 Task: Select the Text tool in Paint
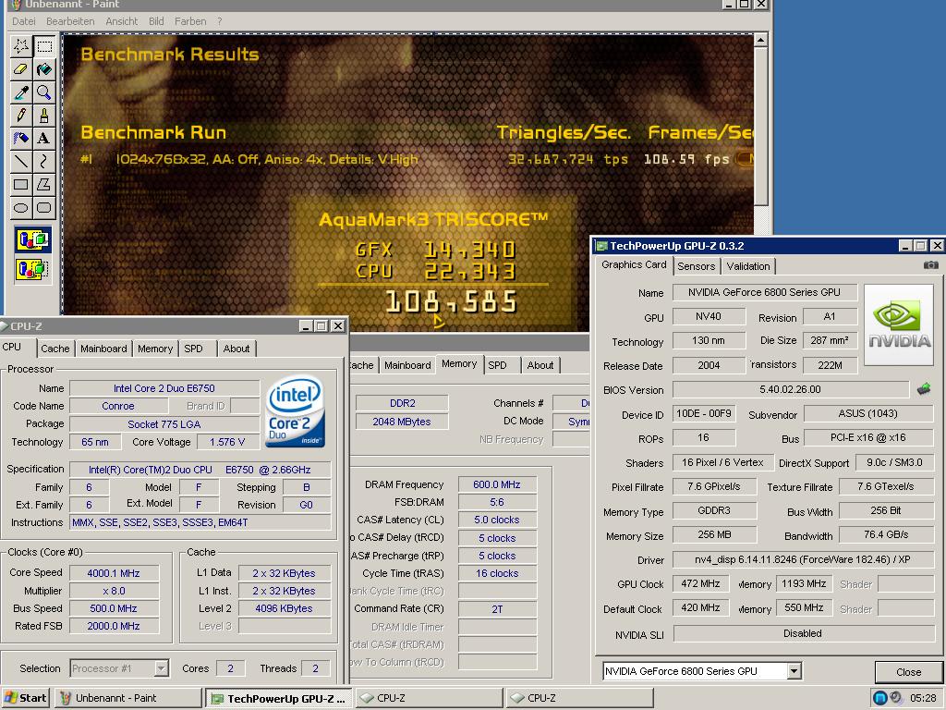(x=44, y=138)
